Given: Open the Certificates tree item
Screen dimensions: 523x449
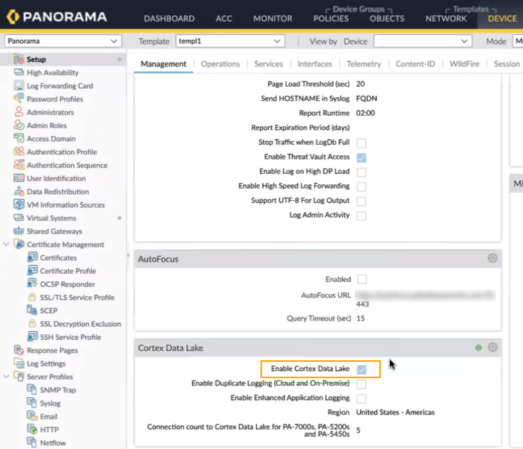Looking at the screenshot, I should (58, 258).
